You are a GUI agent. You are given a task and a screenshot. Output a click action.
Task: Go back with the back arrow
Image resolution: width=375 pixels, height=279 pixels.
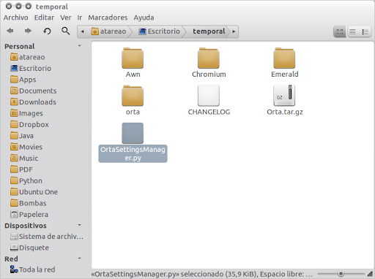(x=10, y=31)
